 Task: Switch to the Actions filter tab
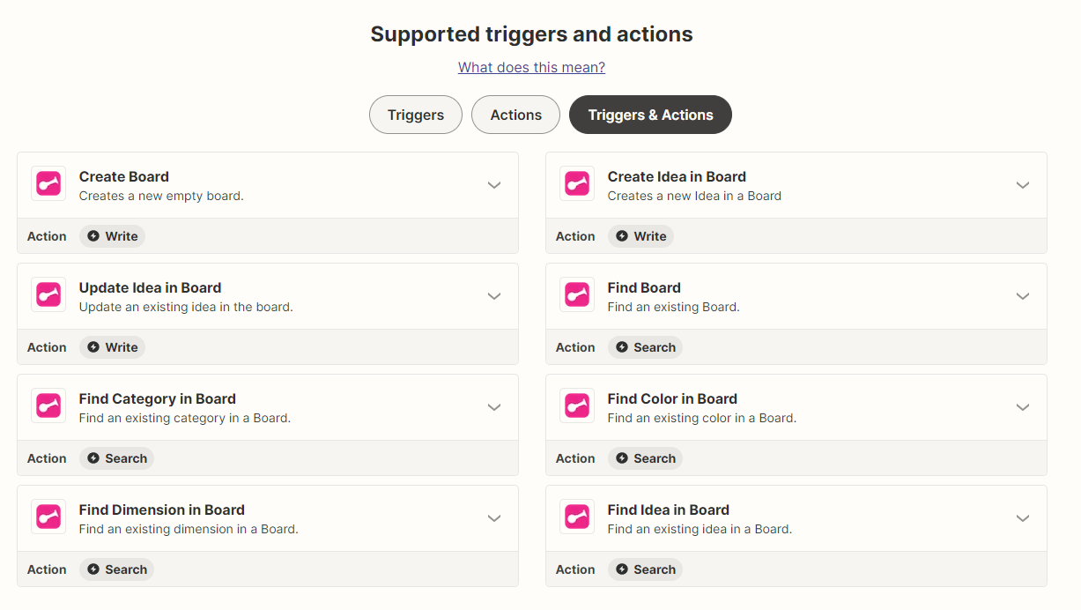515,115
